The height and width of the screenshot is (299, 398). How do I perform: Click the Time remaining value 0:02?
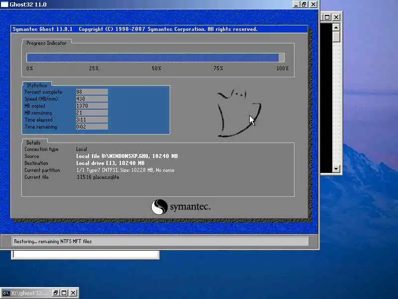click(92, 127)
